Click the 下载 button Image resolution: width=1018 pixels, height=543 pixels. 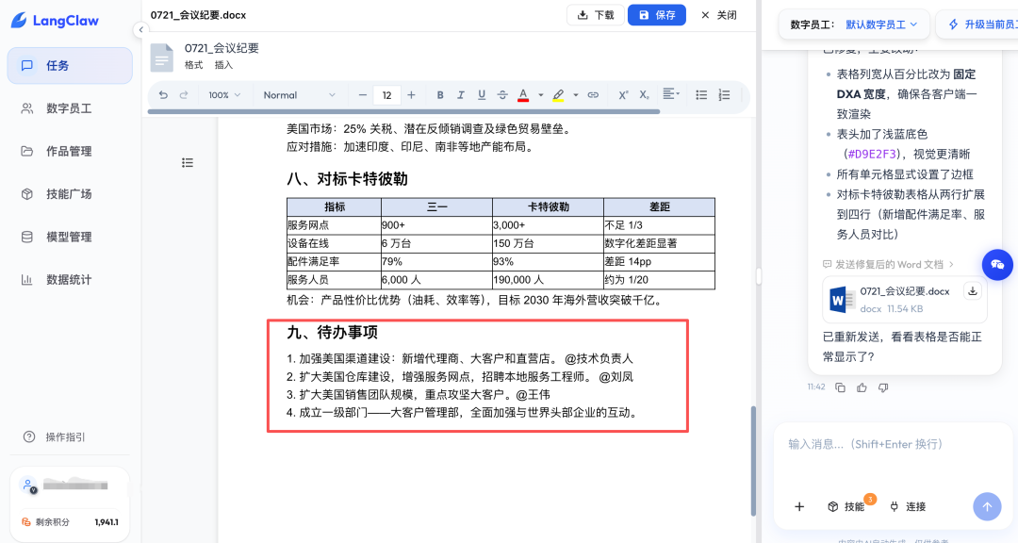pos(596,15)
